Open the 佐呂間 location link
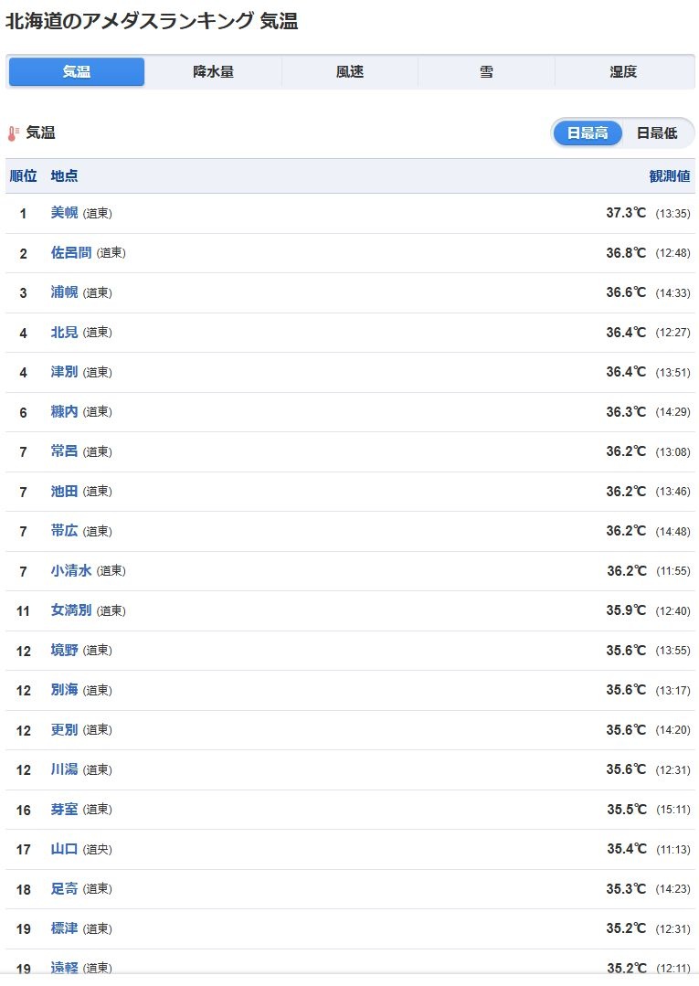 click(x=71, y=253)
